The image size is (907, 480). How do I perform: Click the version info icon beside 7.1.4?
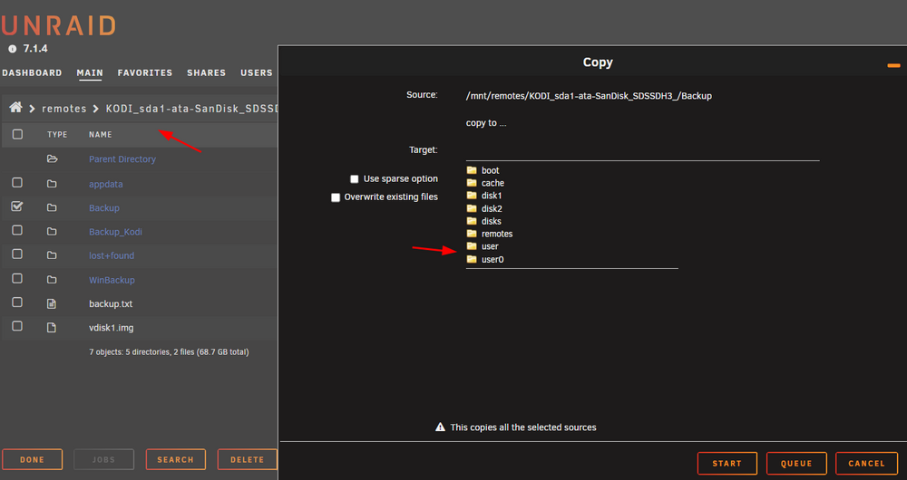click(12, 49)
